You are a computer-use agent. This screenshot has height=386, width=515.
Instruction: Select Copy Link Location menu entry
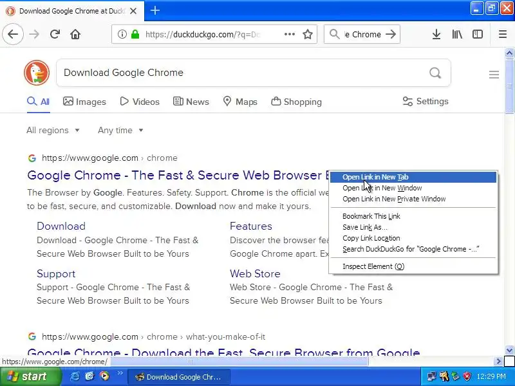coord(413,238)
